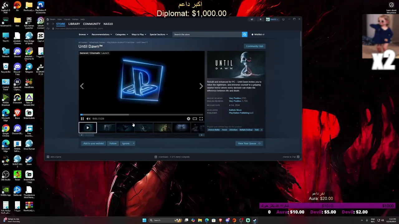
Task: Show previous media with left arrow
Action: [82, 86]
